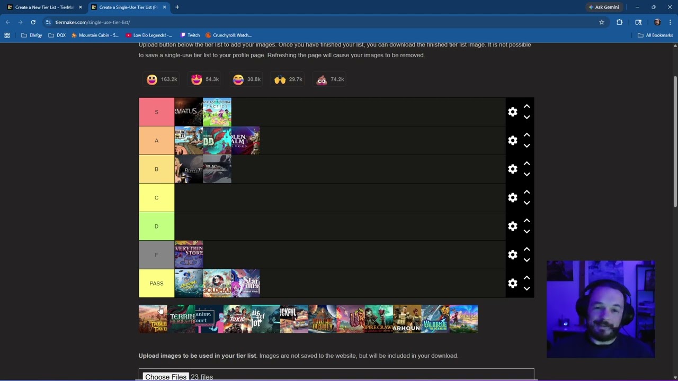Pick the Toxic thumbnail from unranked pool
The width and height of the screenshot is (678, 381).
[237, 319]
